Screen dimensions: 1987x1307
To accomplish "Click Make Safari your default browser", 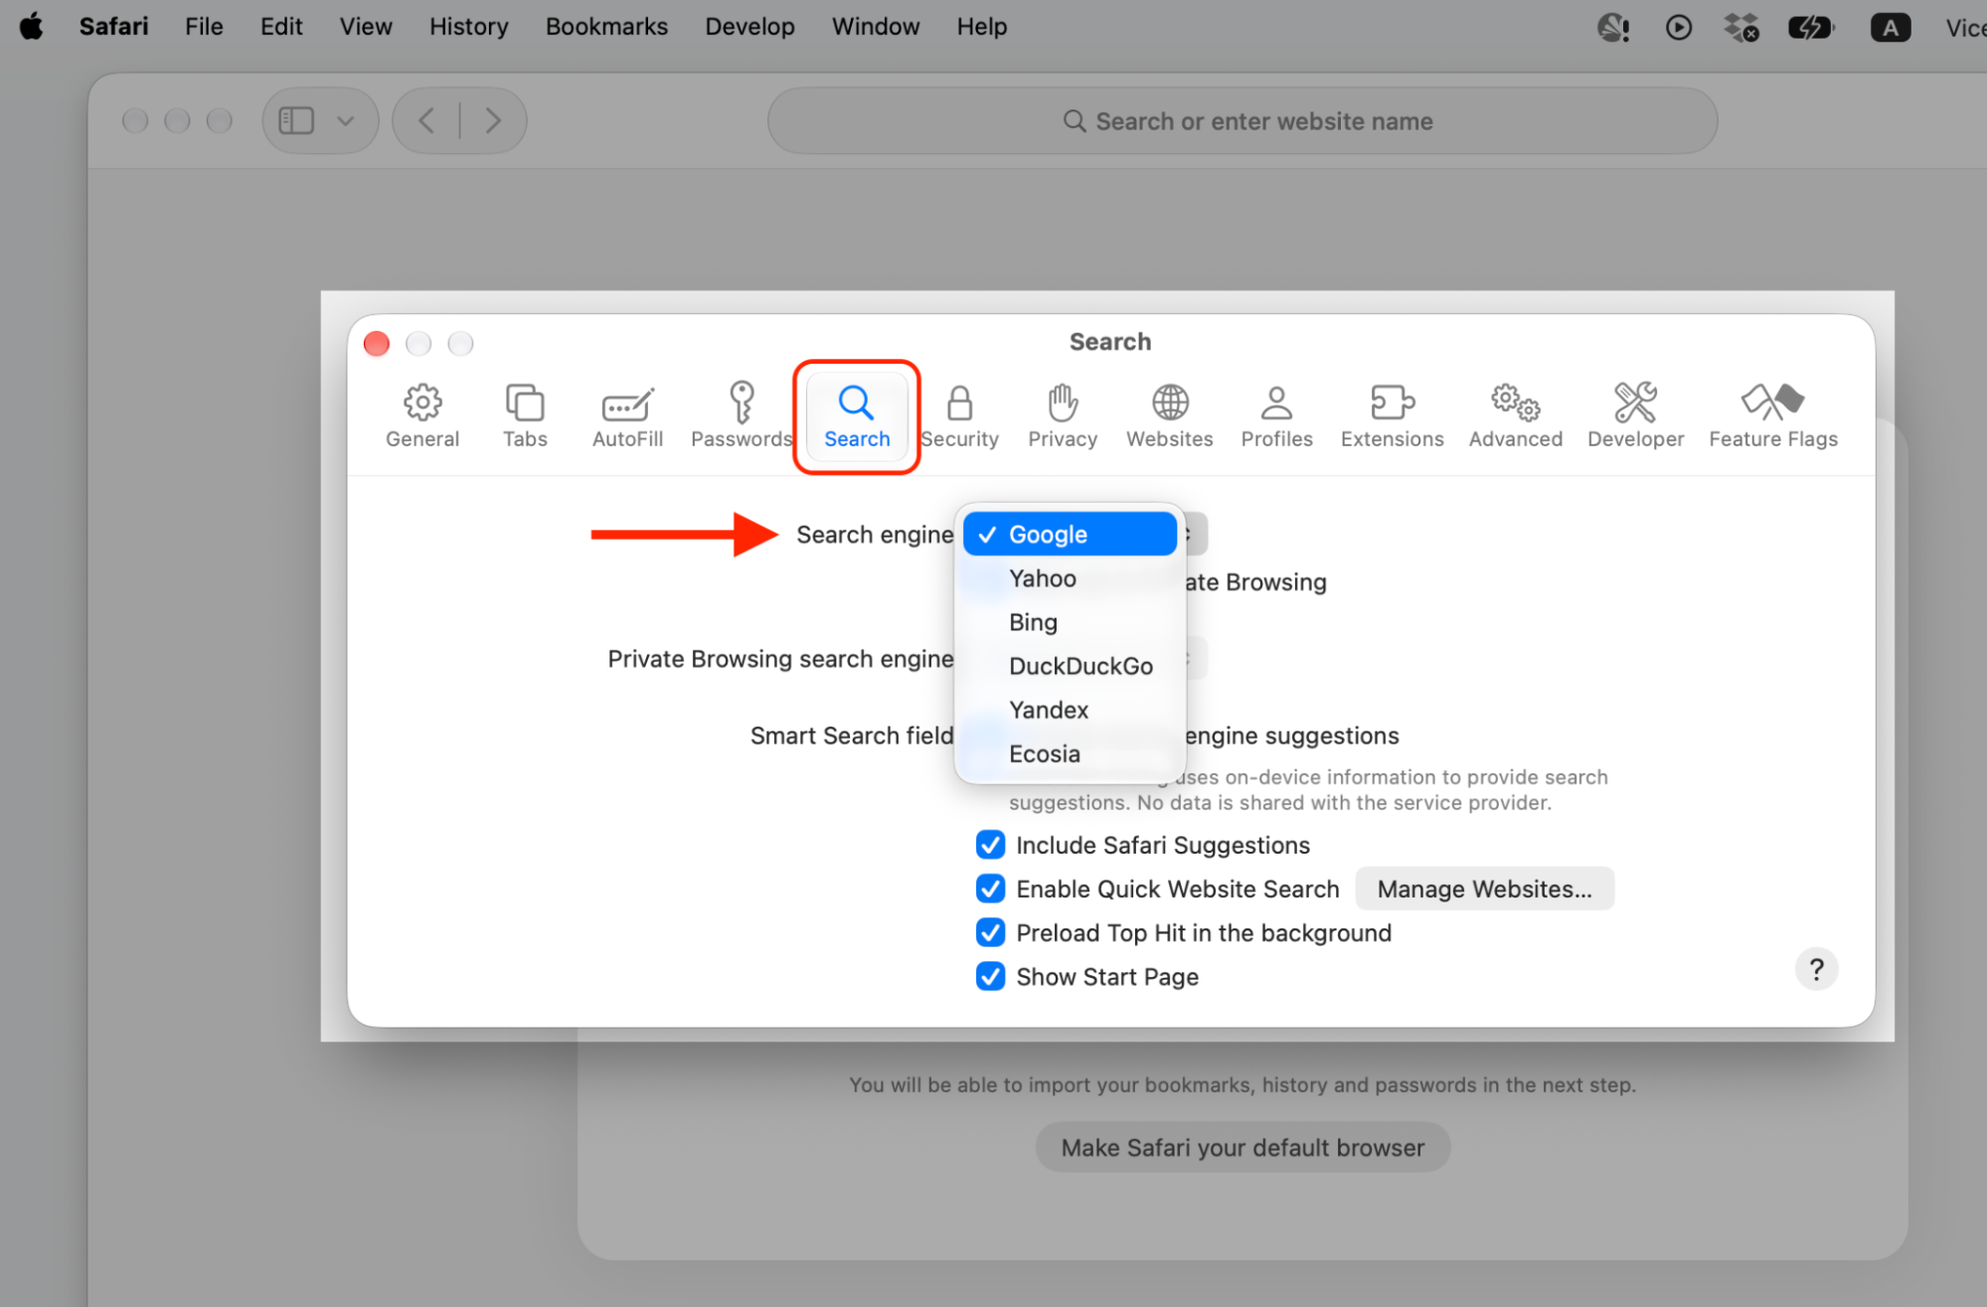I will 1242,1148.
